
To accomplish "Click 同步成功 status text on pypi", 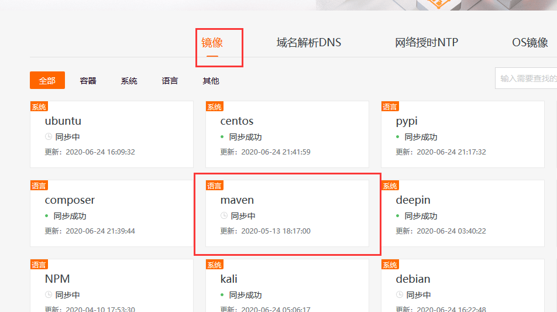I will click(421, 137).
